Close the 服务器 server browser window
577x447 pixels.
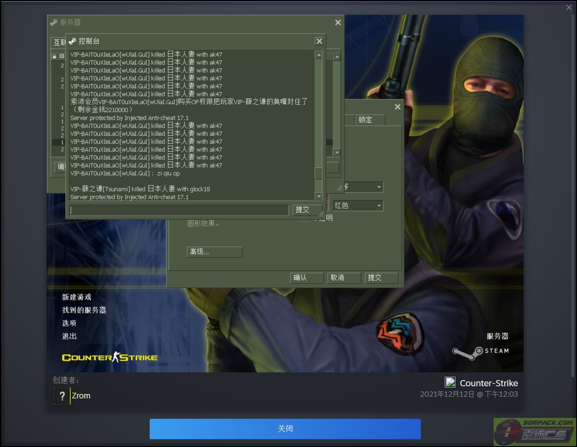point(338,23)
